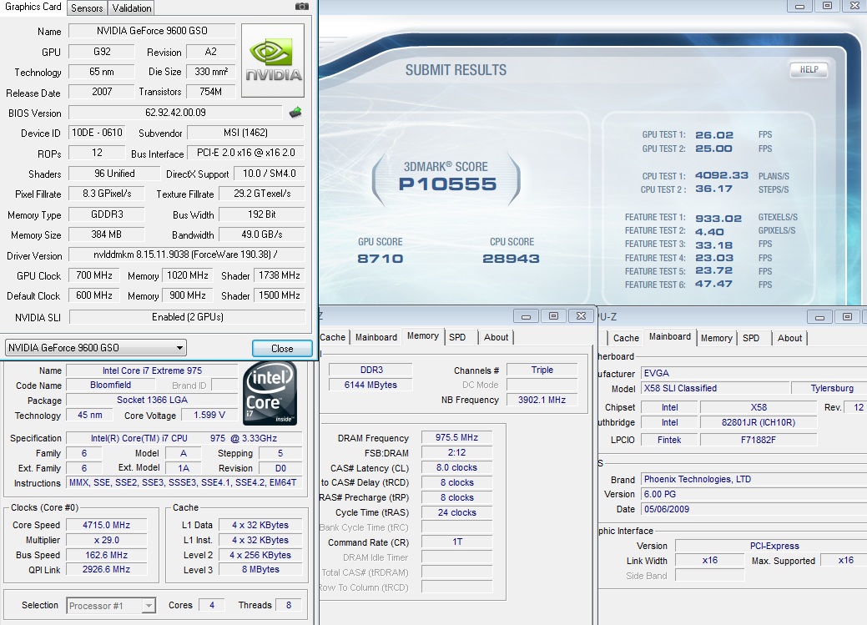Select About tab in CPU-Z Mainboard window

pyautogui.click(x=789, y=338)
